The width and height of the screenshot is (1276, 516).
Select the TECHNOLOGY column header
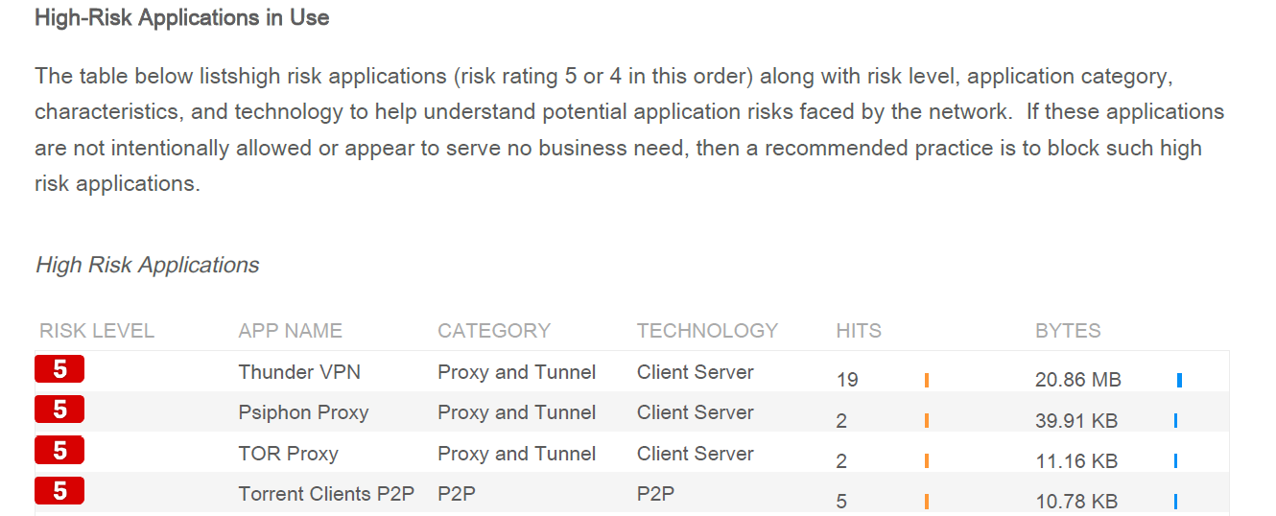[x=707, y=331]
